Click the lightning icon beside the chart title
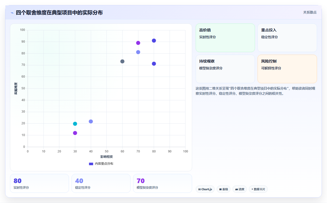327x203 pixels. (12, 13)
